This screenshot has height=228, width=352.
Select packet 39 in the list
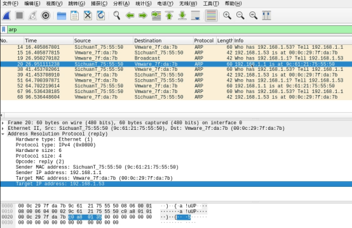pos(176,75)
